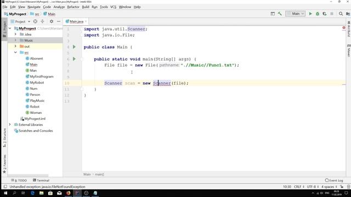351x197 pixels.
Task: Open Project Structure icon at toolbar end
Action: click(348, 14)
